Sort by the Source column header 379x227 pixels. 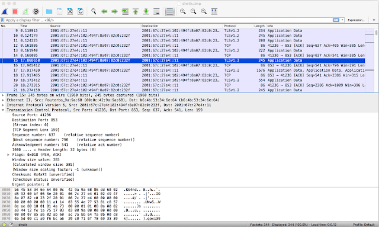[x=95, y=26]
